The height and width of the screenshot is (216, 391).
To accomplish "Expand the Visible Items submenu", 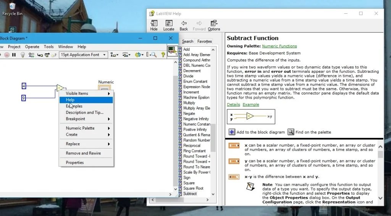I will coord(86,93).
